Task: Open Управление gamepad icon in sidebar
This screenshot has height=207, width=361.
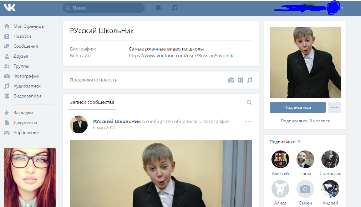Action: coord(7,133)
